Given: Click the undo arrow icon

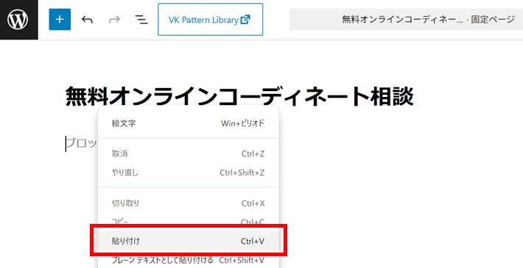Looking at the screenshot, I should click(87, 20).
